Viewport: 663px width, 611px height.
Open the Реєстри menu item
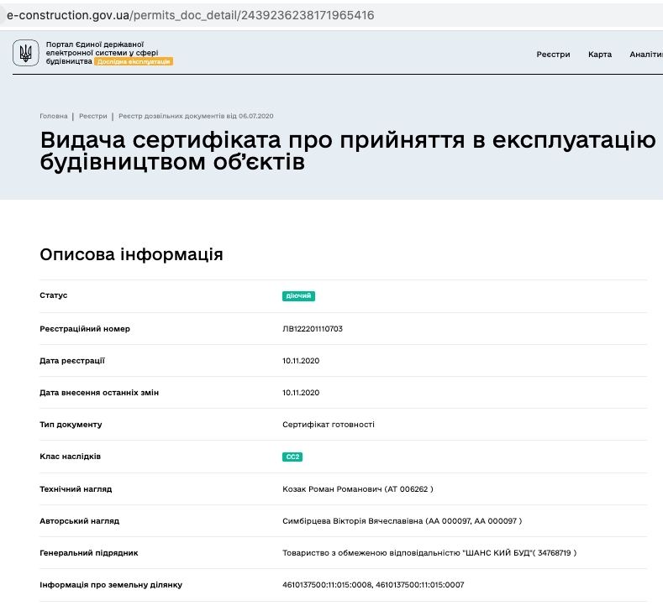(x=553, y=55)
